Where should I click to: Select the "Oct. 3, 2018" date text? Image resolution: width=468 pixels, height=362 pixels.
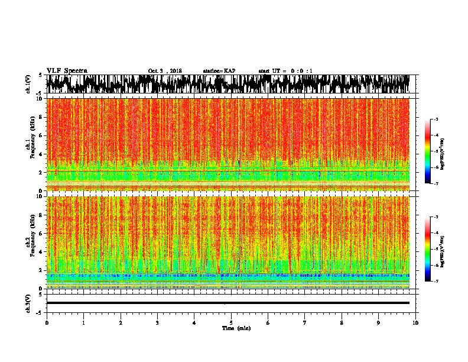pos(165,71)
